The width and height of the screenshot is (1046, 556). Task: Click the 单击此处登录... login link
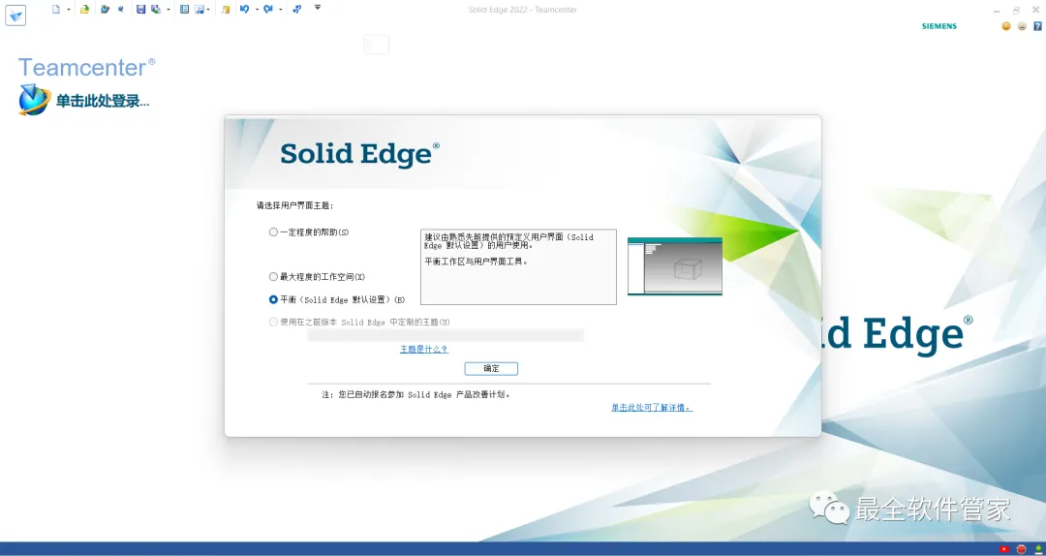[103, 102]
